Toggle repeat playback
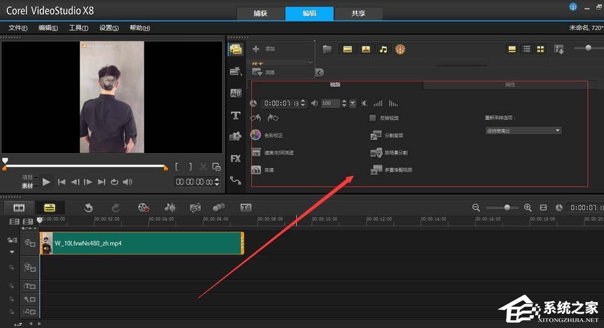The image size is (604, 328). (114, 182)
